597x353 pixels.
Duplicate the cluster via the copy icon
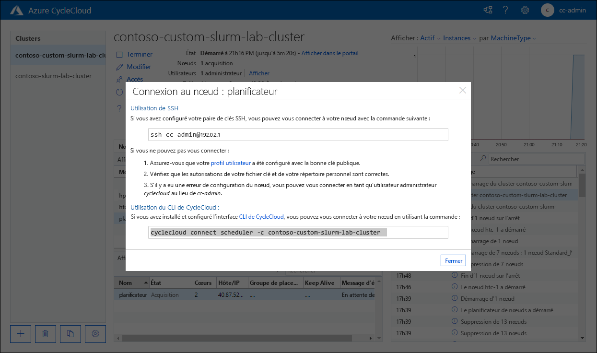click(x=70, y=334)
